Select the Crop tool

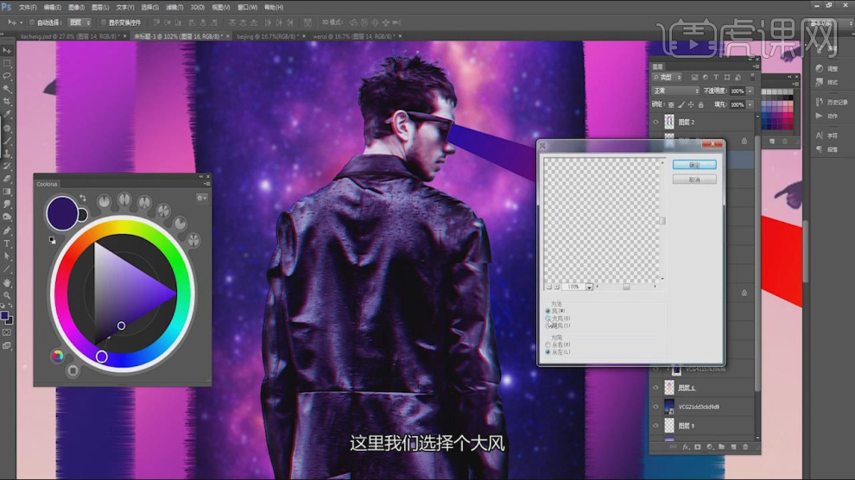point(7,101)
